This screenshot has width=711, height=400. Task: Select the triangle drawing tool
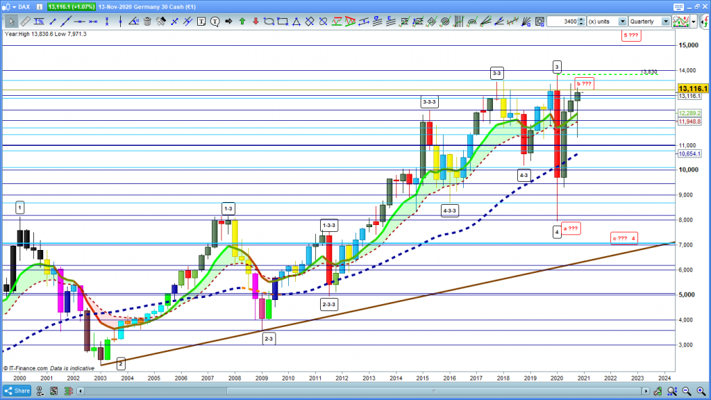click(295, 22)
